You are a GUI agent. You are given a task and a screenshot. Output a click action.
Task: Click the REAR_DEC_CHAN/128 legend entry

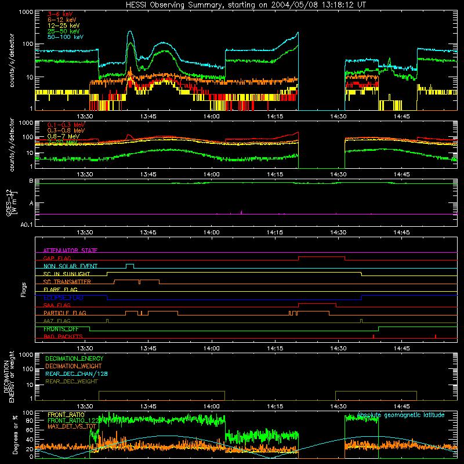coord(77,374)
